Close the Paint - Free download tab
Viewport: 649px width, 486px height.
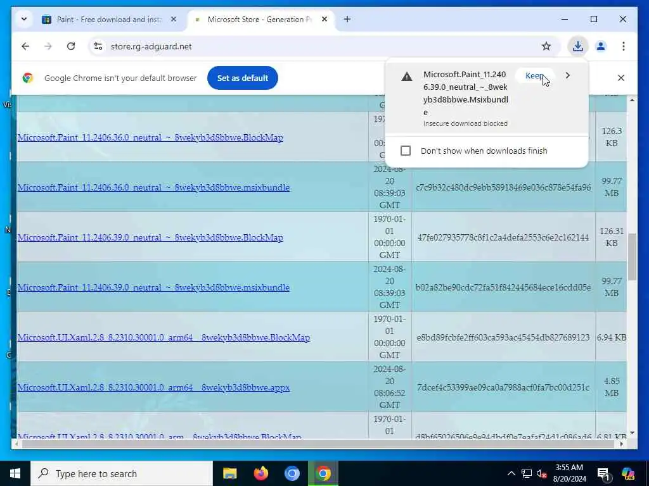click(174, 19)
